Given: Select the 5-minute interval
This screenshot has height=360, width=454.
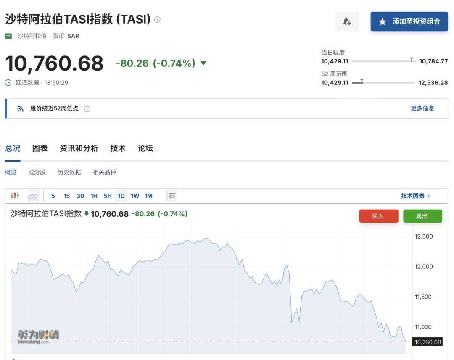Looking at the screenshot, I should 53,196.
